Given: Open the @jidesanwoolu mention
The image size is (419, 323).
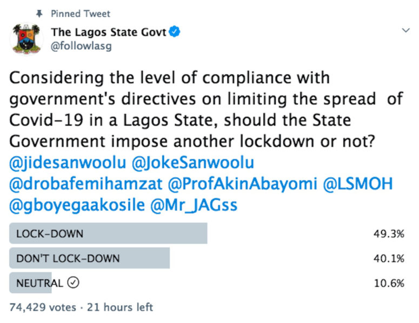Looking at the screenshot, I should (x=63, y=163).
